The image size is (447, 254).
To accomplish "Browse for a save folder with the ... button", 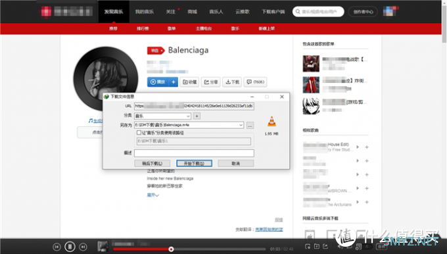I will click(250, 125).
